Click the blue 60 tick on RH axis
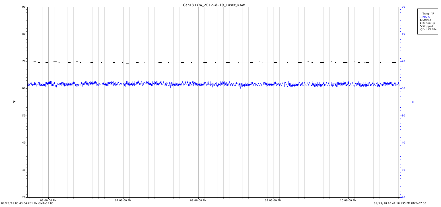Image resolution: width=441 pixels, height=207 pixels. pyautogui.click(x=403, y=88)
